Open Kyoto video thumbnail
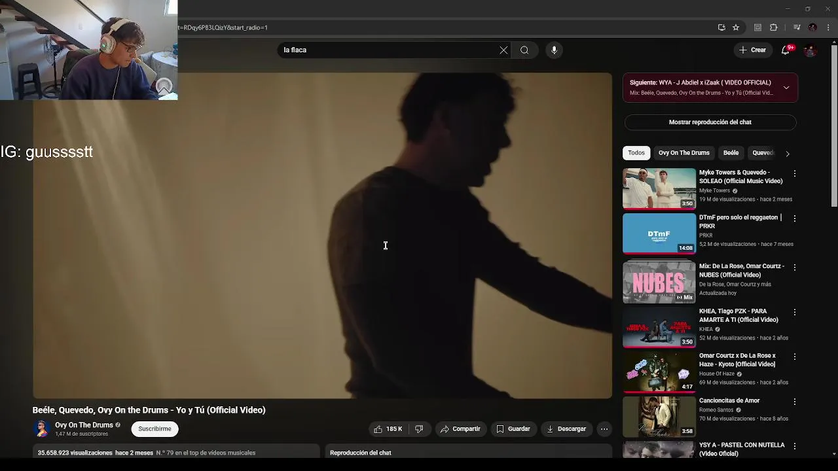The width and height of the screenshot is (838, 471). tap(659, 372)
